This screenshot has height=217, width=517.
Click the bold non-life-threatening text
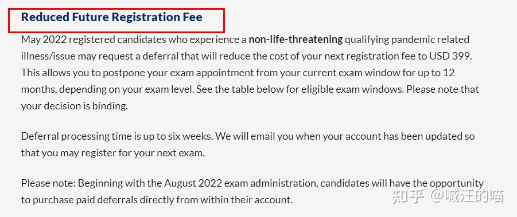(x=296, y=40)
